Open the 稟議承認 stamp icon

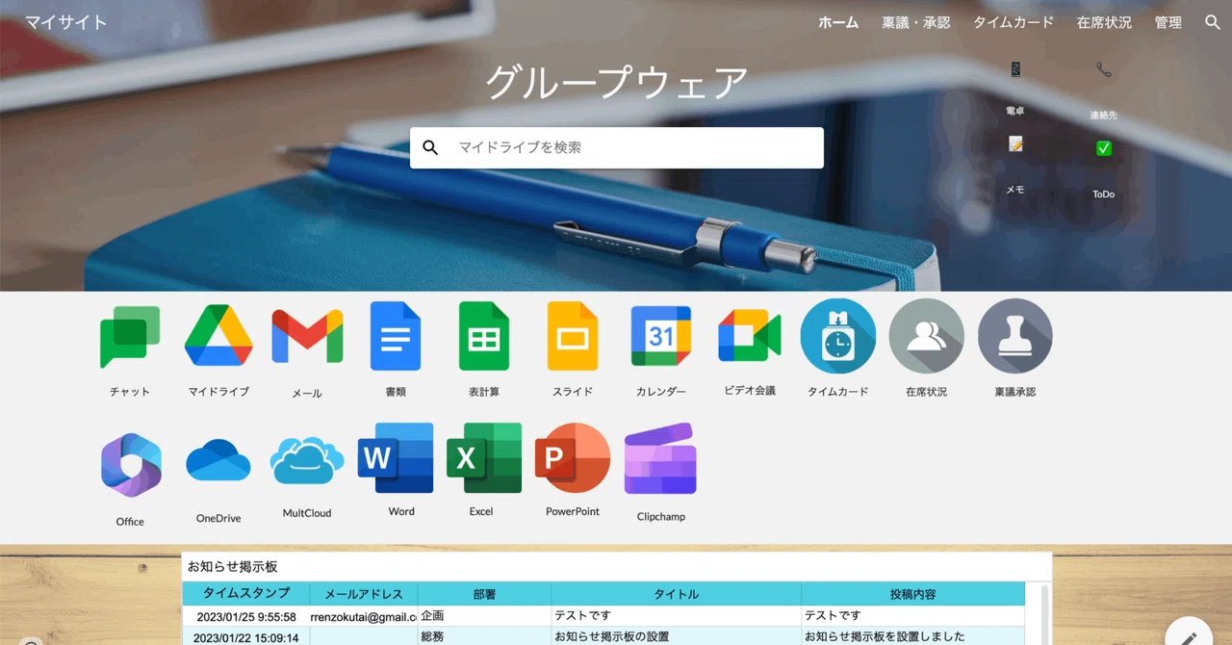tap(1015, 336)
